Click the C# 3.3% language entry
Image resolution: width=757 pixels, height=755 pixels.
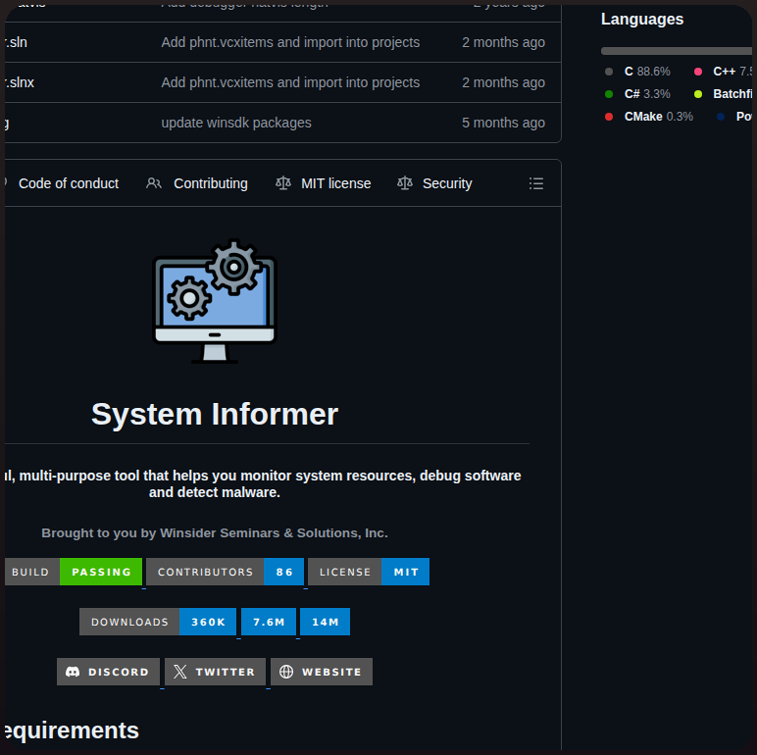pos(637,94)
